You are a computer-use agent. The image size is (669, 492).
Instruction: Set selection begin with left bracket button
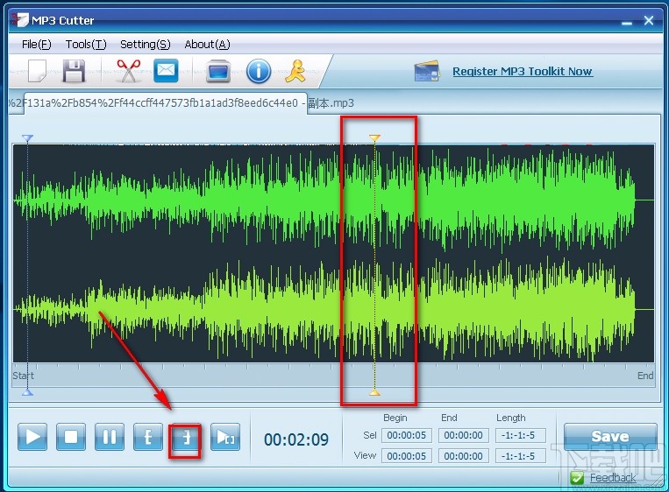(x=148, y=437)
